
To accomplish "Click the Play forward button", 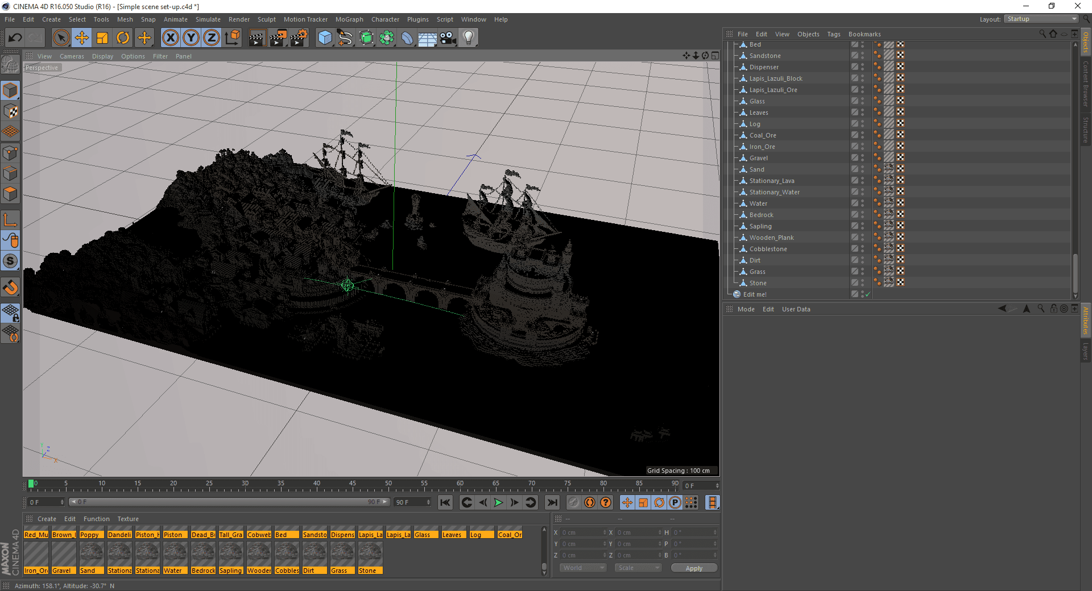I will click(x=498, y=502).
